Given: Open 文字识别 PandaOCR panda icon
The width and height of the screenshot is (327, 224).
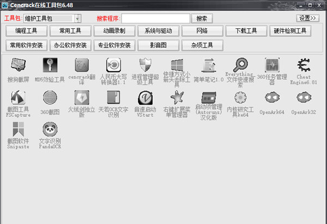Looking at the screenshot, I should [x=50, y=129].
